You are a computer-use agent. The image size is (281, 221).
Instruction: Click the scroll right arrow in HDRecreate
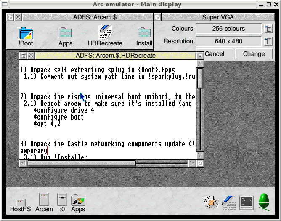192,163
